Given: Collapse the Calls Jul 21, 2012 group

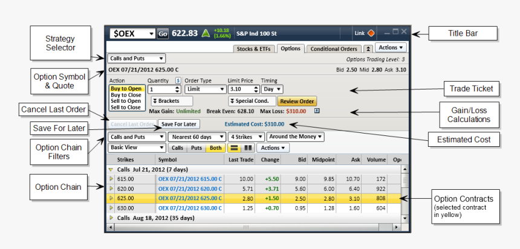Looking at the screenshot, I should (x=111, y=170).
